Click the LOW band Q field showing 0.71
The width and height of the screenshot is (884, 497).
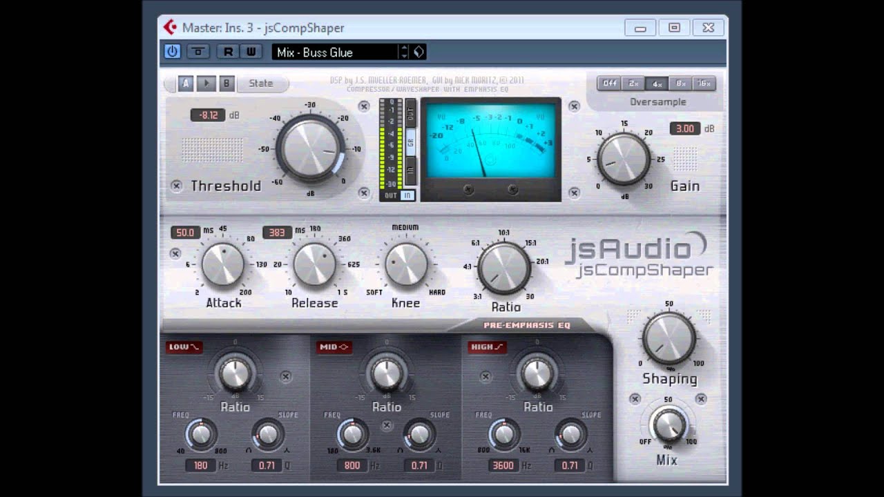click(x=267, y=465)
